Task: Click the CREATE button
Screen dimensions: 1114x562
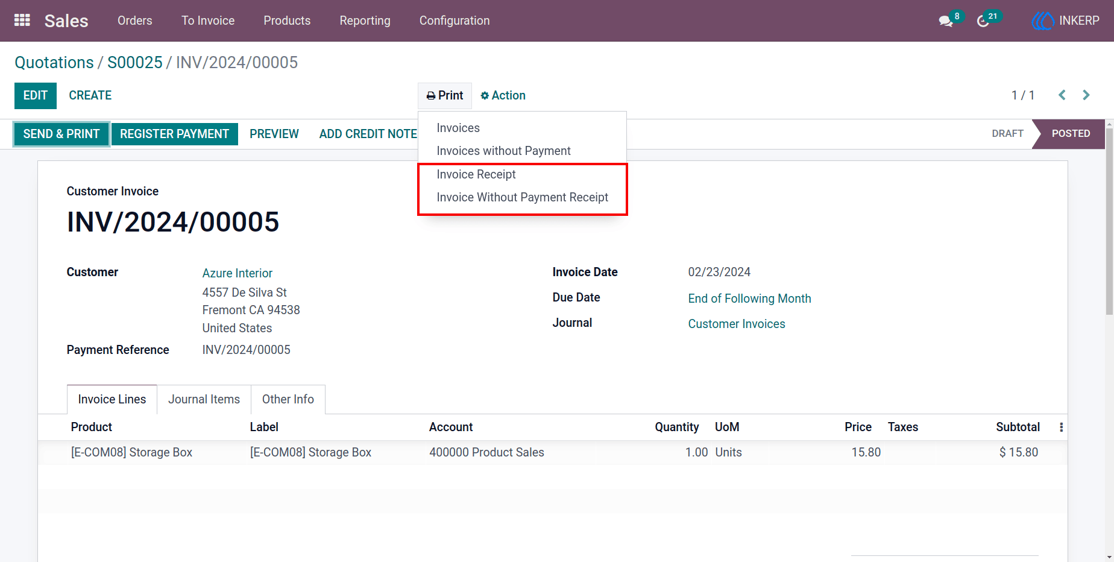Action: coord(90,95)
